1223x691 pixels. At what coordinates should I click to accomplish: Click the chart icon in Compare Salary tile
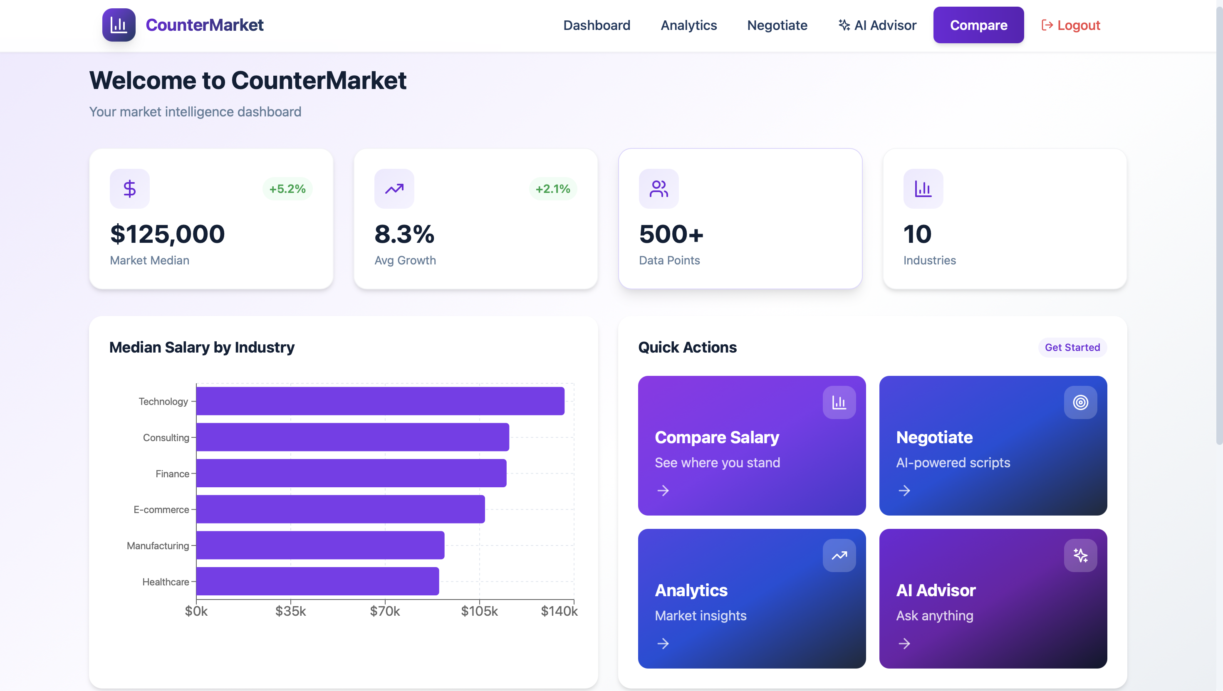[839, 402]
